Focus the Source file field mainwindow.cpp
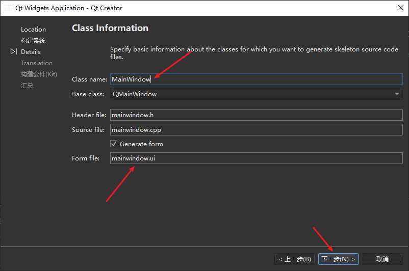 coord(256,130)
